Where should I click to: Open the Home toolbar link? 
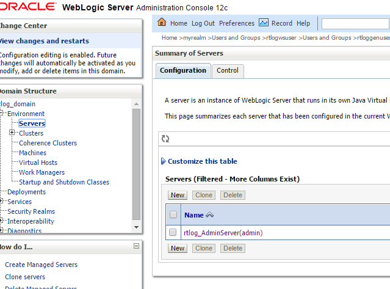click(x=179, y=23)
